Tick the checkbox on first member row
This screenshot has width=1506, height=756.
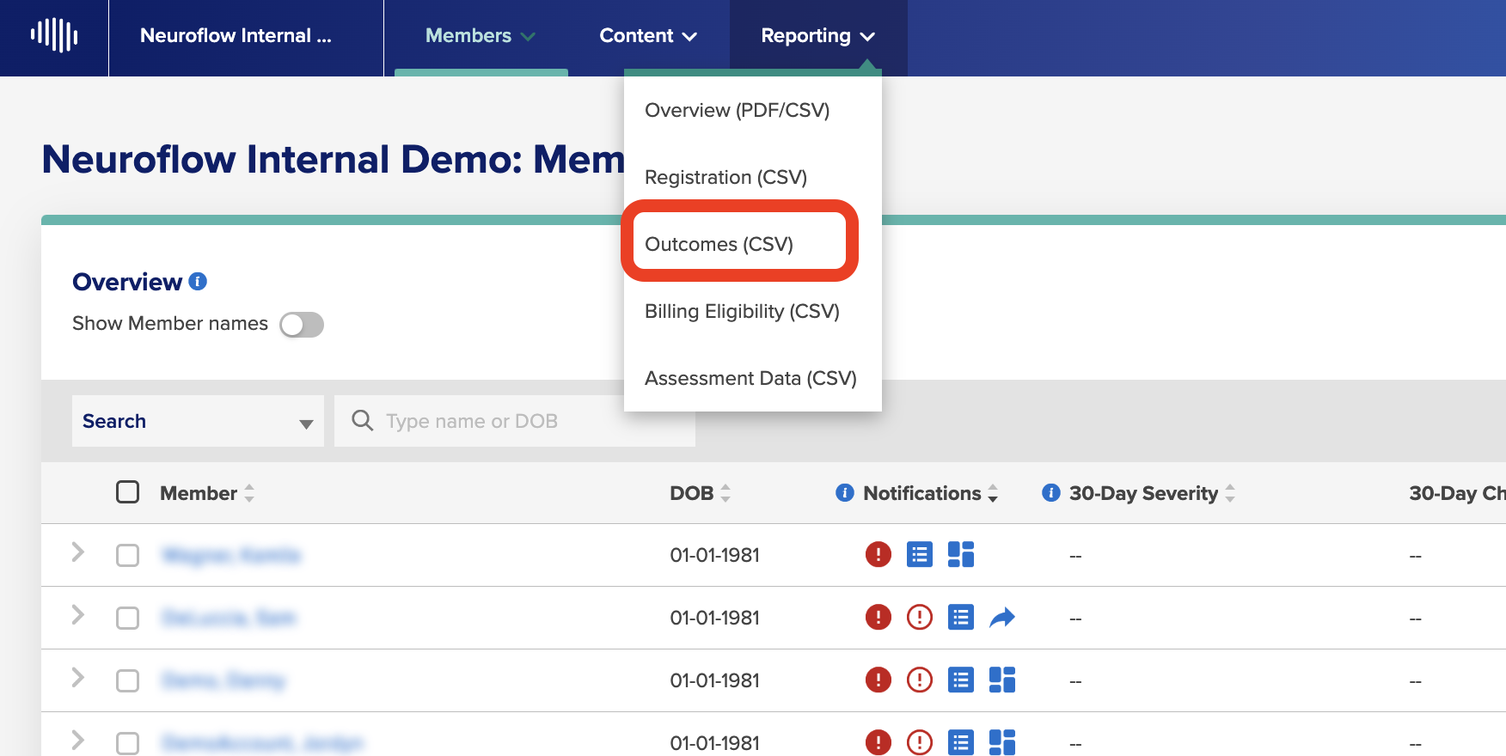tap(127, 555)
